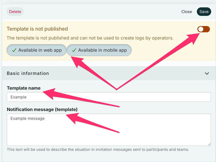
Task: Save the template
Action: (204, 12)
